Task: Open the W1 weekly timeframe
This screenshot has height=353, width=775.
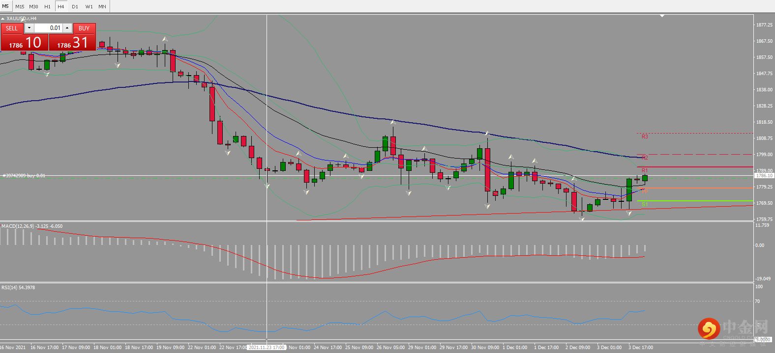Action: pos(89,6)
